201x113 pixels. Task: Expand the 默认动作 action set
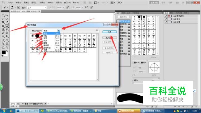[172, 16]
